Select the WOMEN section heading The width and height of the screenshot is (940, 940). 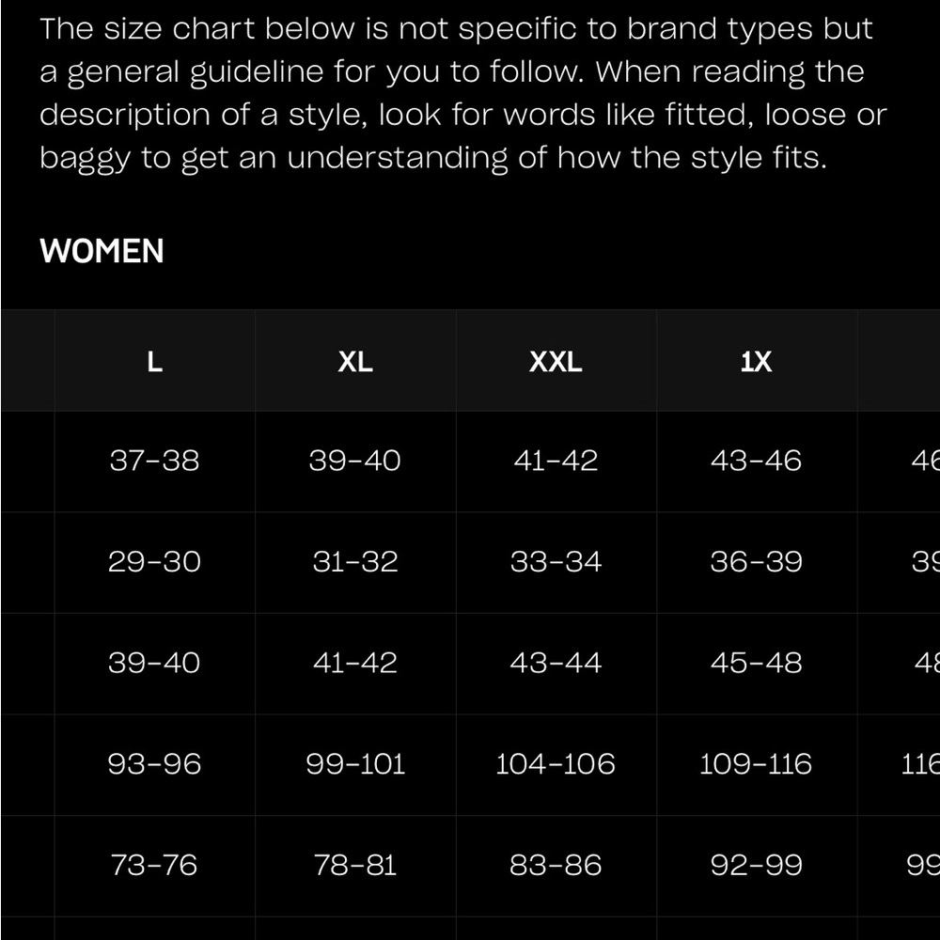tap(102, 251)
